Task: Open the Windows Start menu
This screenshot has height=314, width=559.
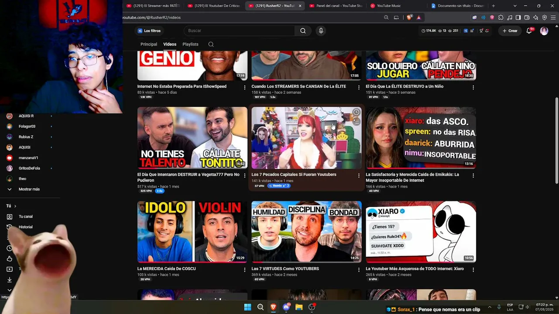Action: 247,307
